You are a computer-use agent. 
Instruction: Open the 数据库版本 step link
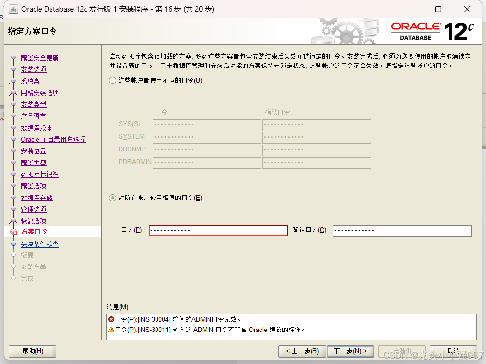[36, 128]
